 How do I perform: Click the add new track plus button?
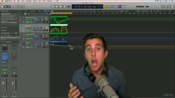22,14
